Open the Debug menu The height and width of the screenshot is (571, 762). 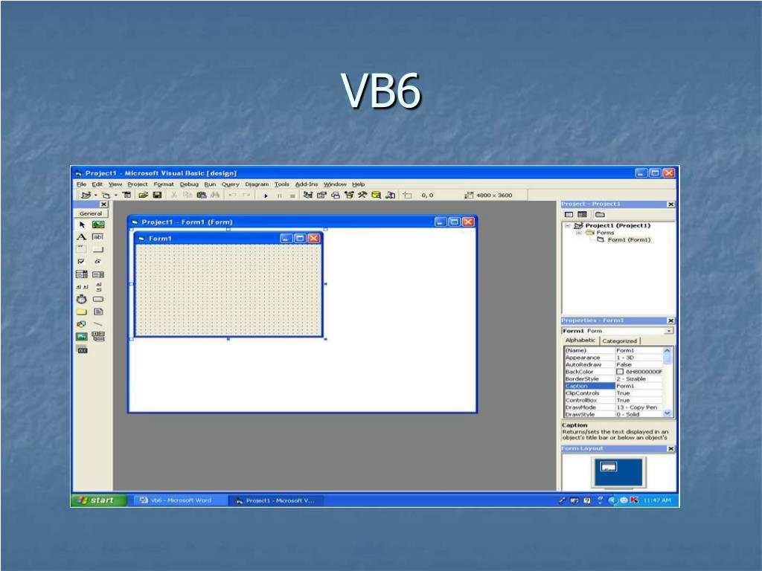click(x=189, y=184)
